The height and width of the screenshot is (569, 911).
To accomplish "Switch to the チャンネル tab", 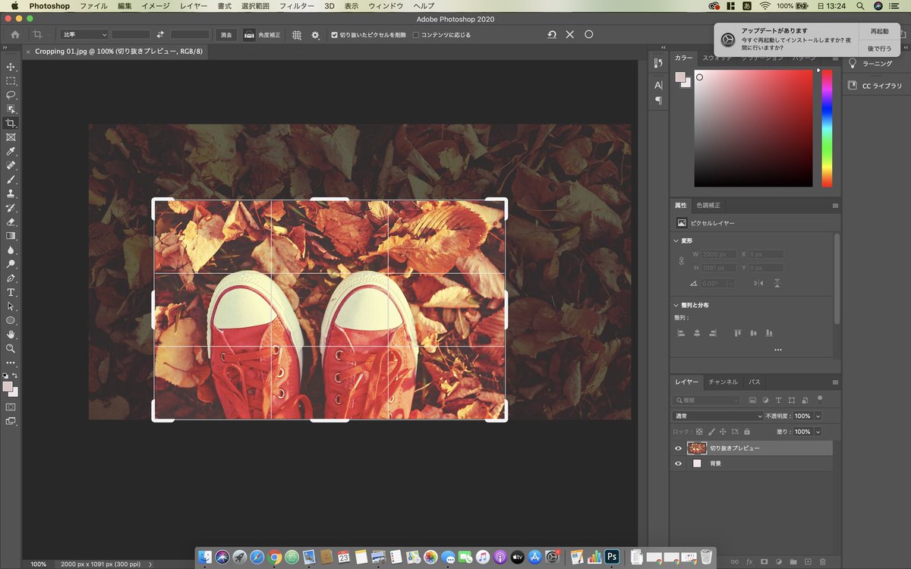I will (723, 382).
